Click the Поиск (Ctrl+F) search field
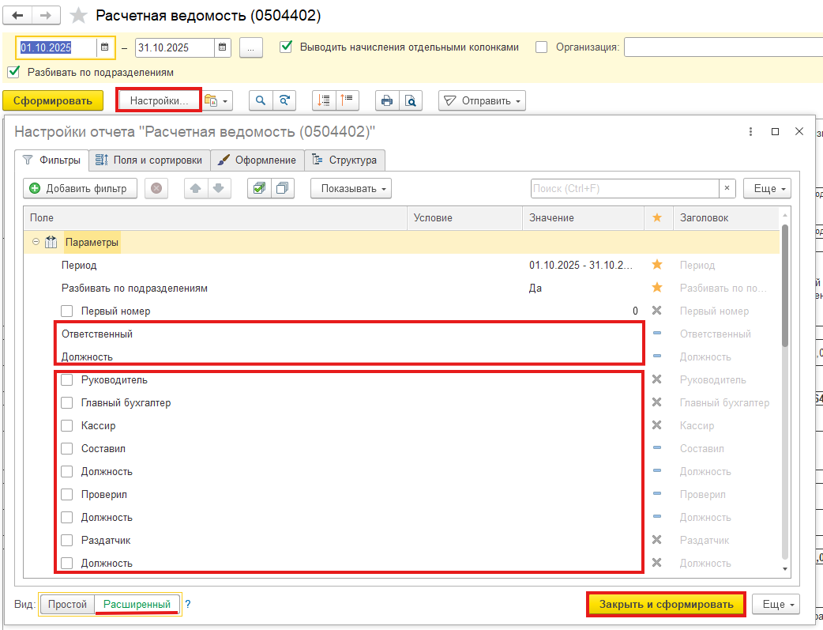The height and width of the screenshot is (630, 823). point(625,188)
